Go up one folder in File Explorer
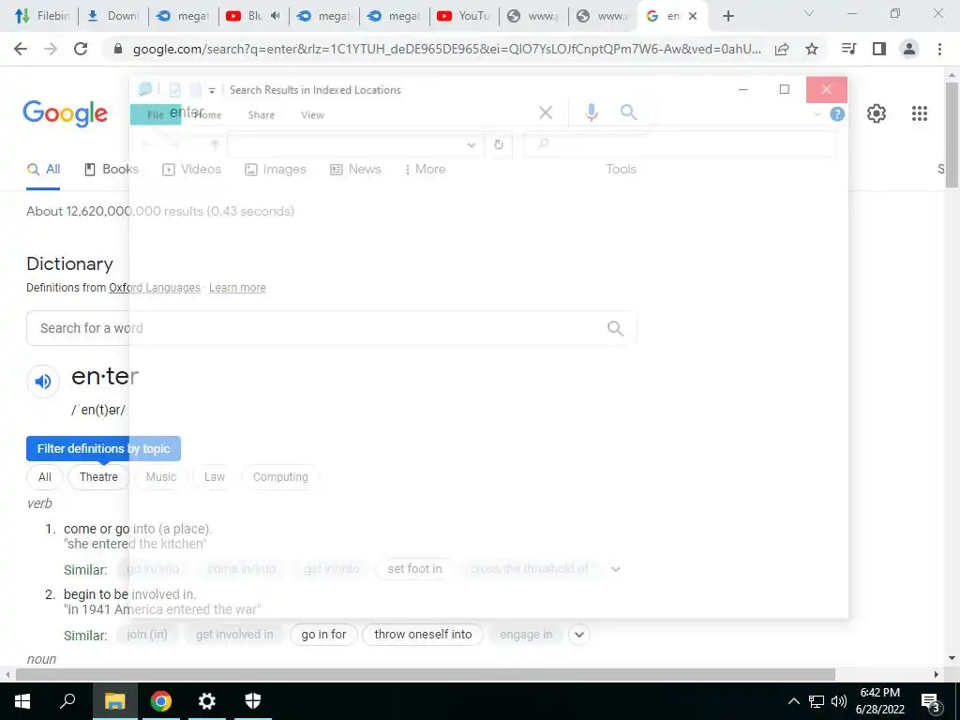 [x=215, y=144]
